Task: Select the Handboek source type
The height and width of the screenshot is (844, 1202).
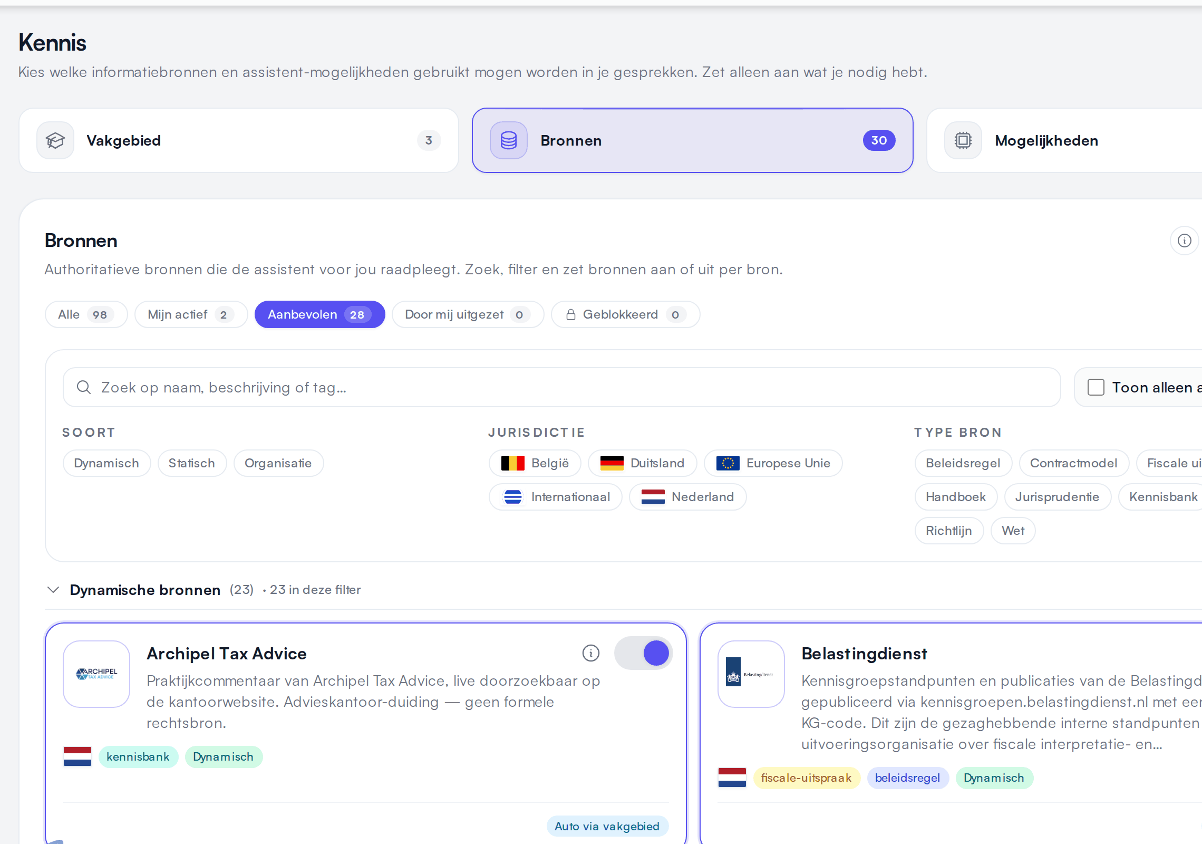Action: pyautogui.click(x=956, y=497)
